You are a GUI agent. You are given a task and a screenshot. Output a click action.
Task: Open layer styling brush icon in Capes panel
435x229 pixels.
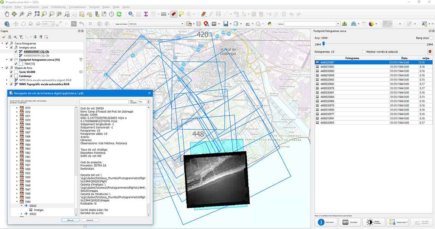point(4,37)
